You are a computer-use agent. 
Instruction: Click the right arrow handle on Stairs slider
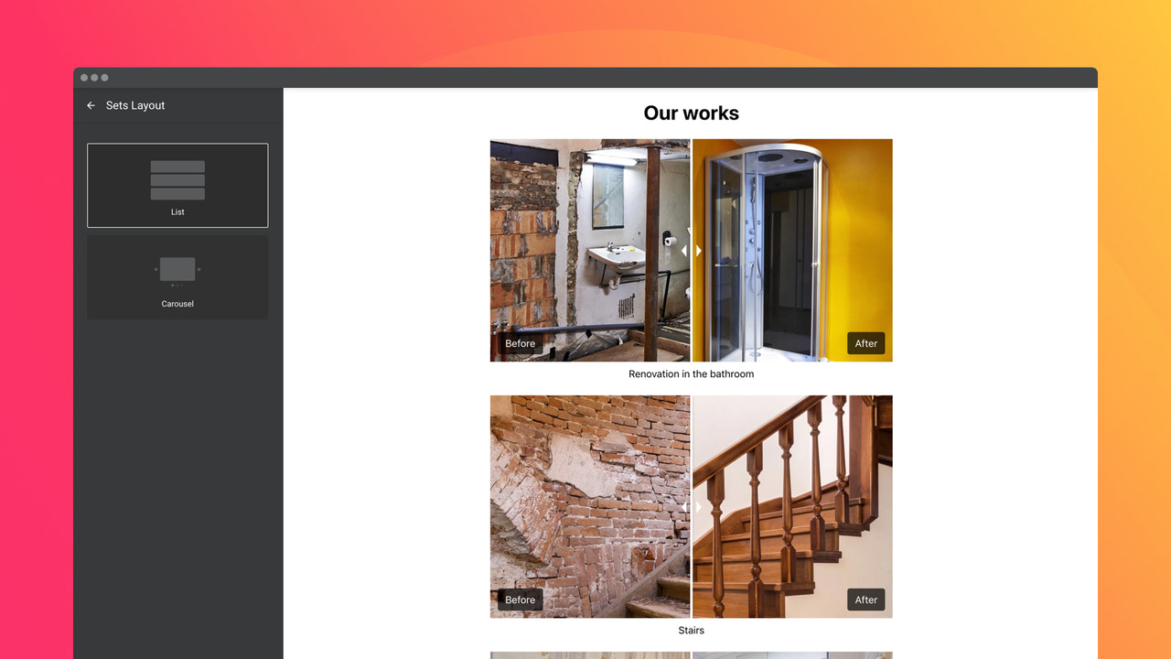pos(698,506)
